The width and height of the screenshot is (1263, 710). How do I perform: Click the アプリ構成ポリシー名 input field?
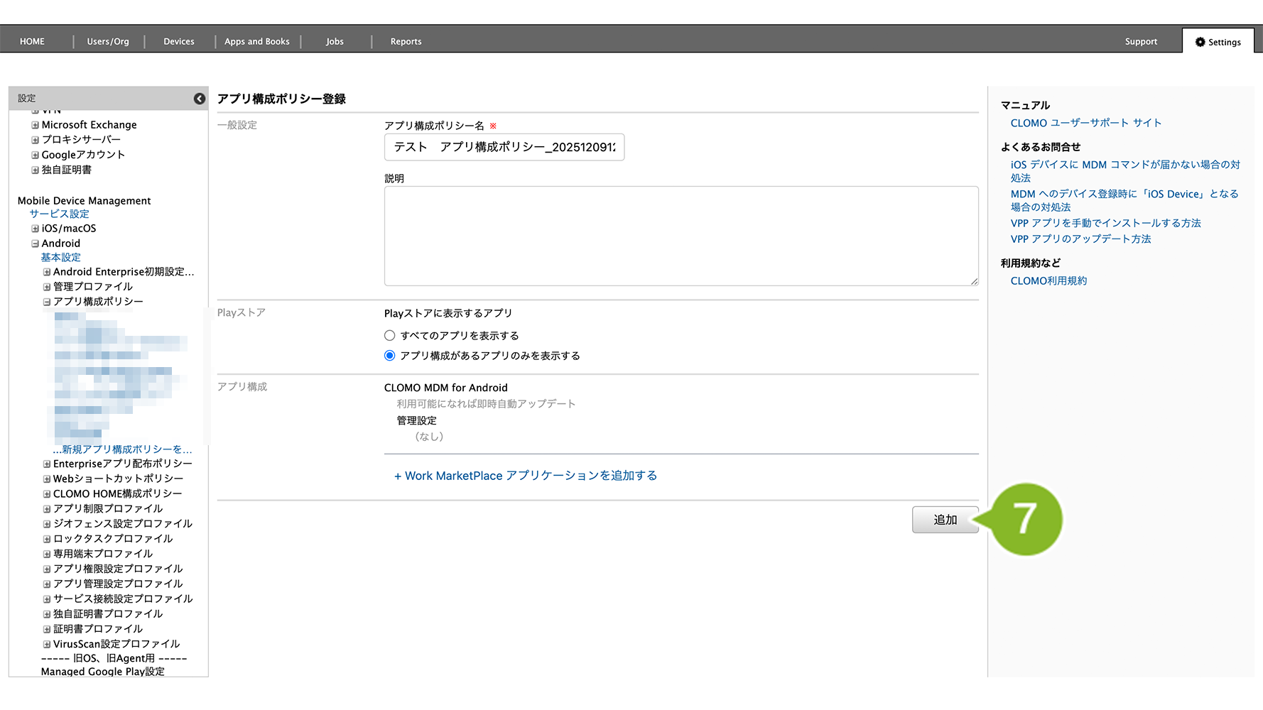click(504, 147)
